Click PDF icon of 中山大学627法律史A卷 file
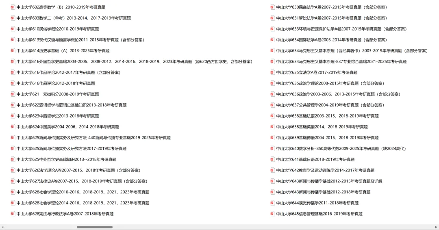Screen dimensions: 439x230 click(x=13, y=181)
